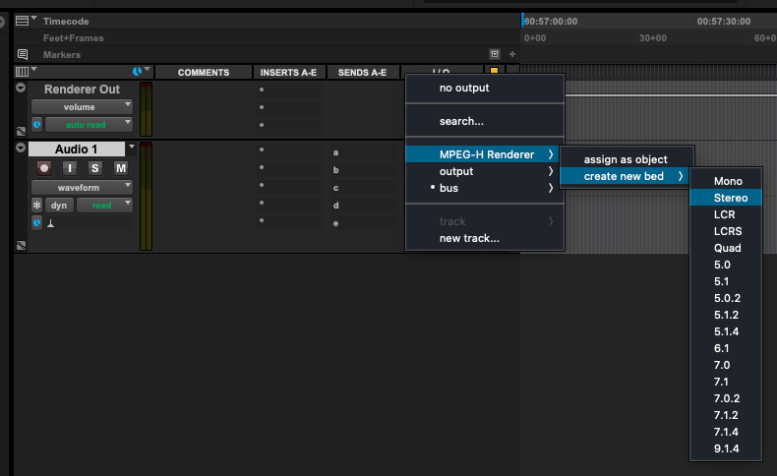
Task: Open the track list column view icon
Action: 23,72
